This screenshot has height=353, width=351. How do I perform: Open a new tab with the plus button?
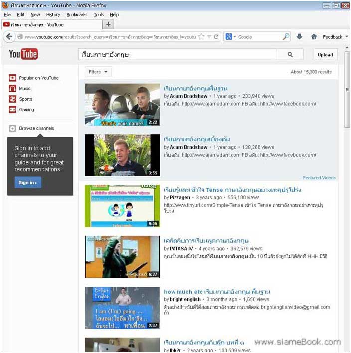click(x=108, y=24)
